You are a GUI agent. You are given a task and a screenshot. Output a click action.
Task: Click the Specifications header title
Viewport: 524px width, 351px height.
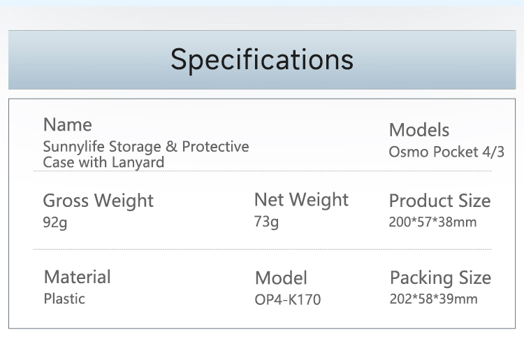[x=262, y=59]
